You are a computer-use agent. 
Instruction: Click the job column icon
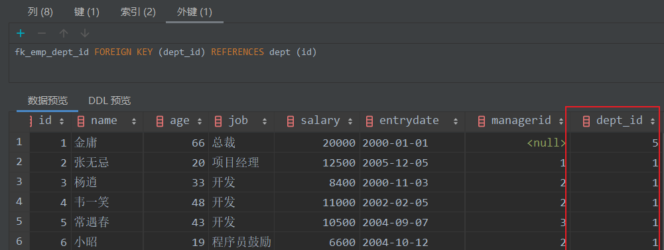pos(218,121)
